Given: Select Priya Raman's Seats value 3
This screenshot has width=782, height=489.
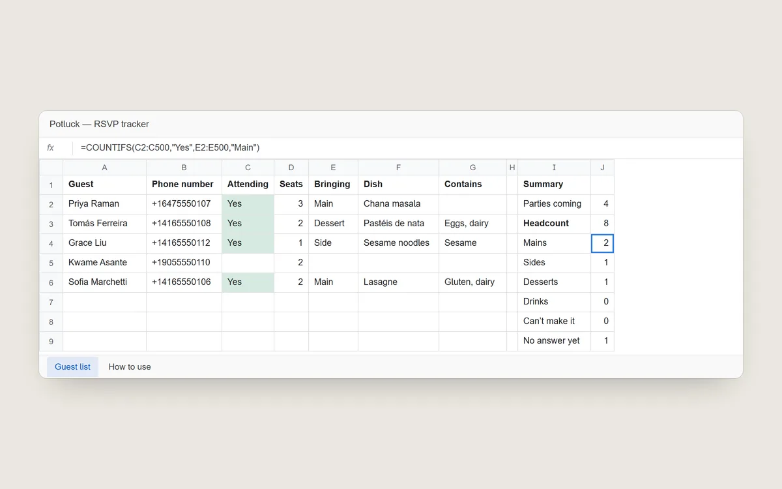Looking at the screenshot, I should pos(291,204).
